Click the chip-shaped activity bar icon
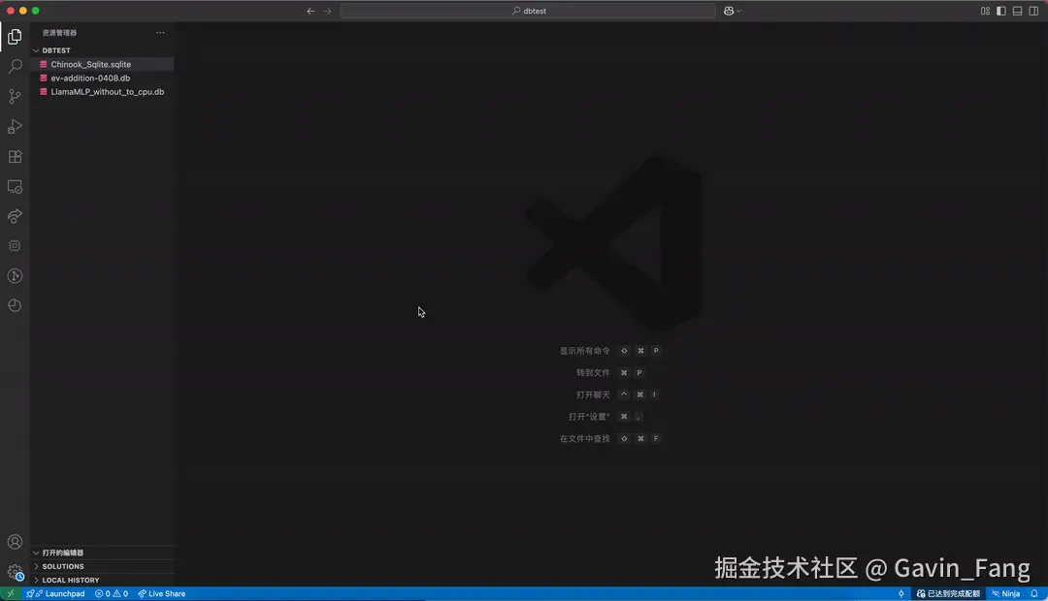Viewport: 1048px width, 601px height. click(15, 246)
